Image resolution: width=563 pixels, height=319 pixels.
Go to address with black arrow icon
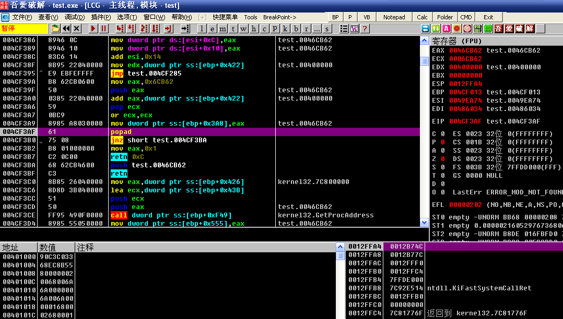click(185, 29)
